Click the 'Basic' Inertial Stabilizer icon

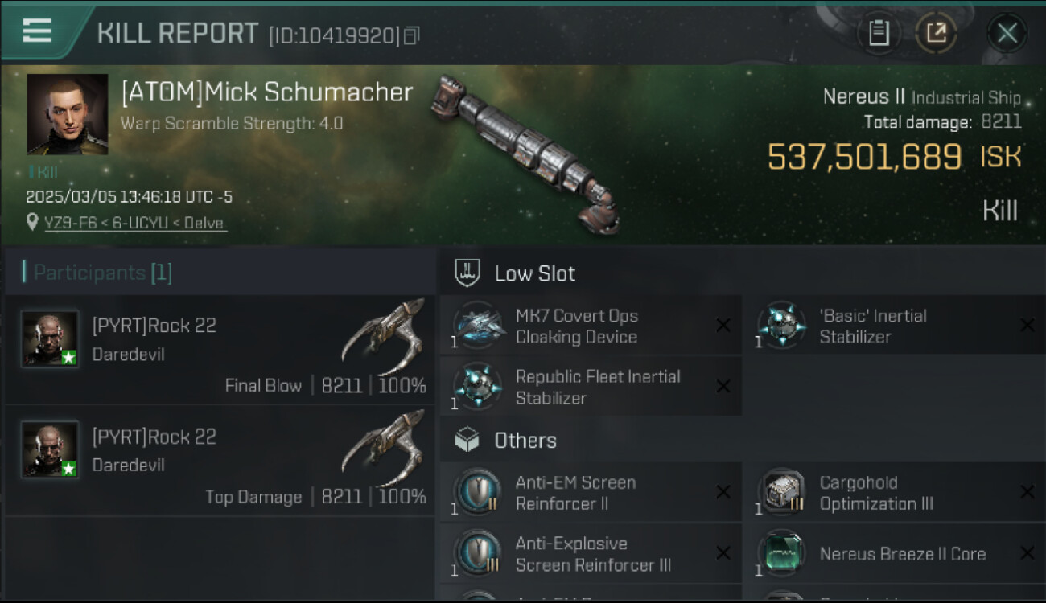(782, 326)
